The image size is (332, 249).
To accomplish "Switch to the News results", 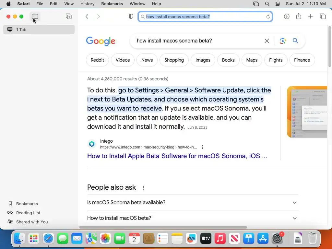I will click(147, 60).
